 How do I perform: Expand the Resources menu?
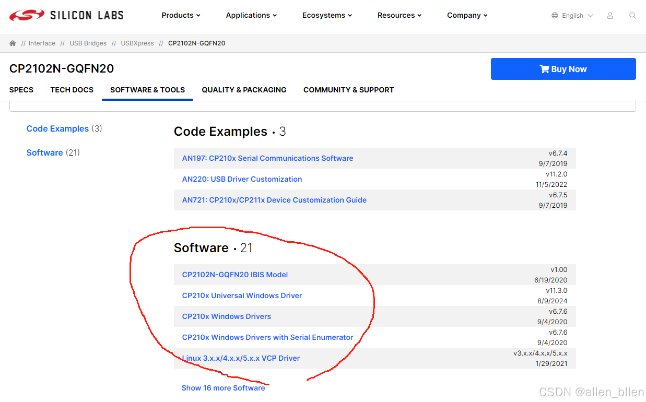tap(400, 15)
